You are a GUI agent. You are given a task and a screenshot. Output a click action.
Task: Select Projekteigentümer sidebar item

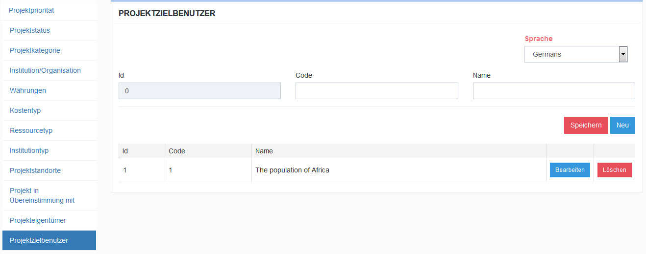[x=38, y=220]
